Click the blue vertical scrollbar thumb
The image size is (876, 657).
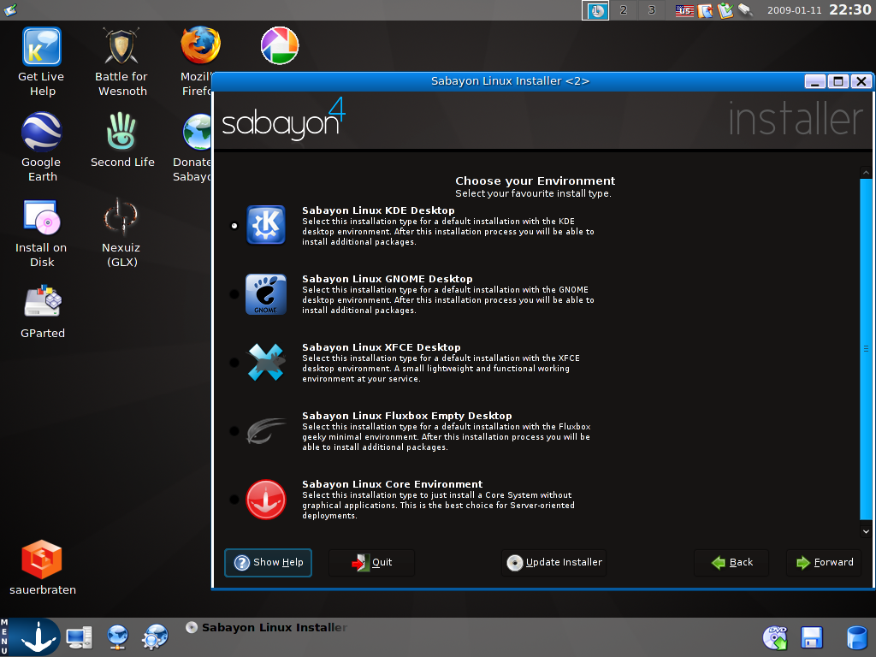[866, 349]
